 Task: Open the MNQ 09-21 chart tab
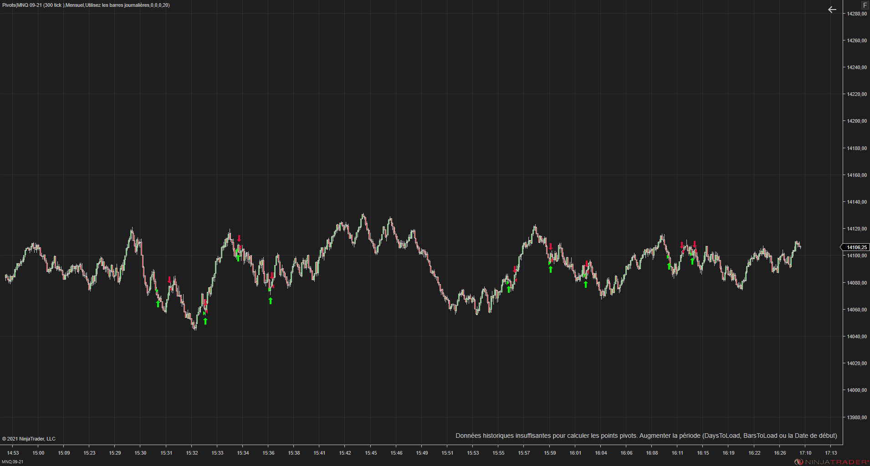(x=12, y=462)
